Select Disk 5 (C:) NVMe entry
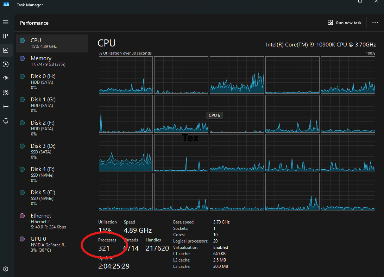Image resolution: width=384 pixels, height=277 pixels. [x=51, y=198]
